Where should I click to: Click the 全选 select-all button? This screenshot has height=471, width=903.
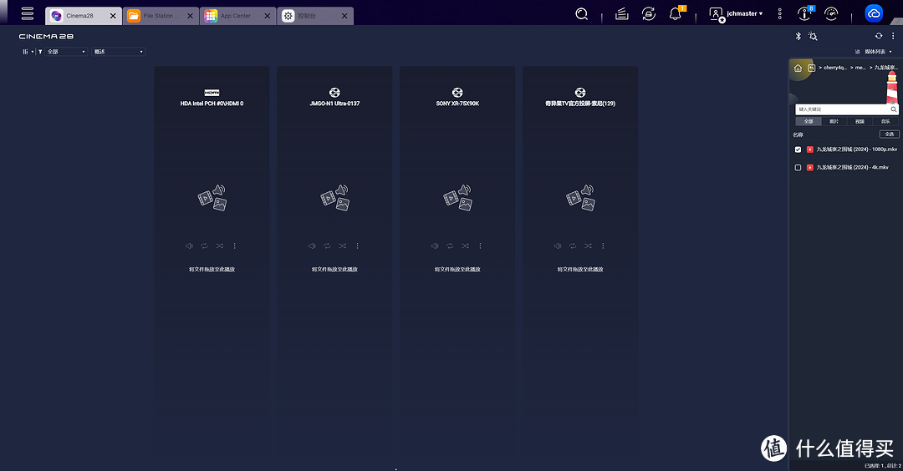(x=889, y=134)
